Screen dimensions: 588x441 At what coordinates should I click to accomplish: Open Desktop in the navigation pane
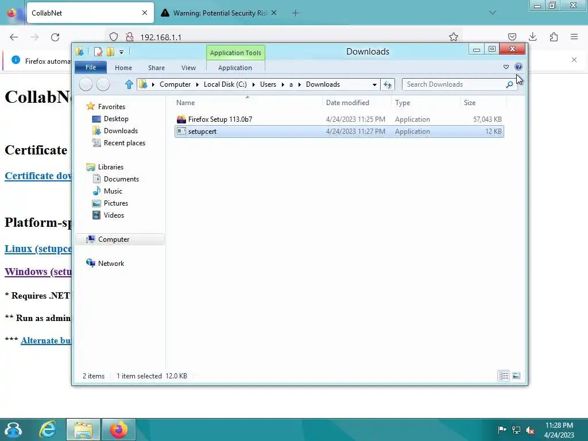click(116, 119)
